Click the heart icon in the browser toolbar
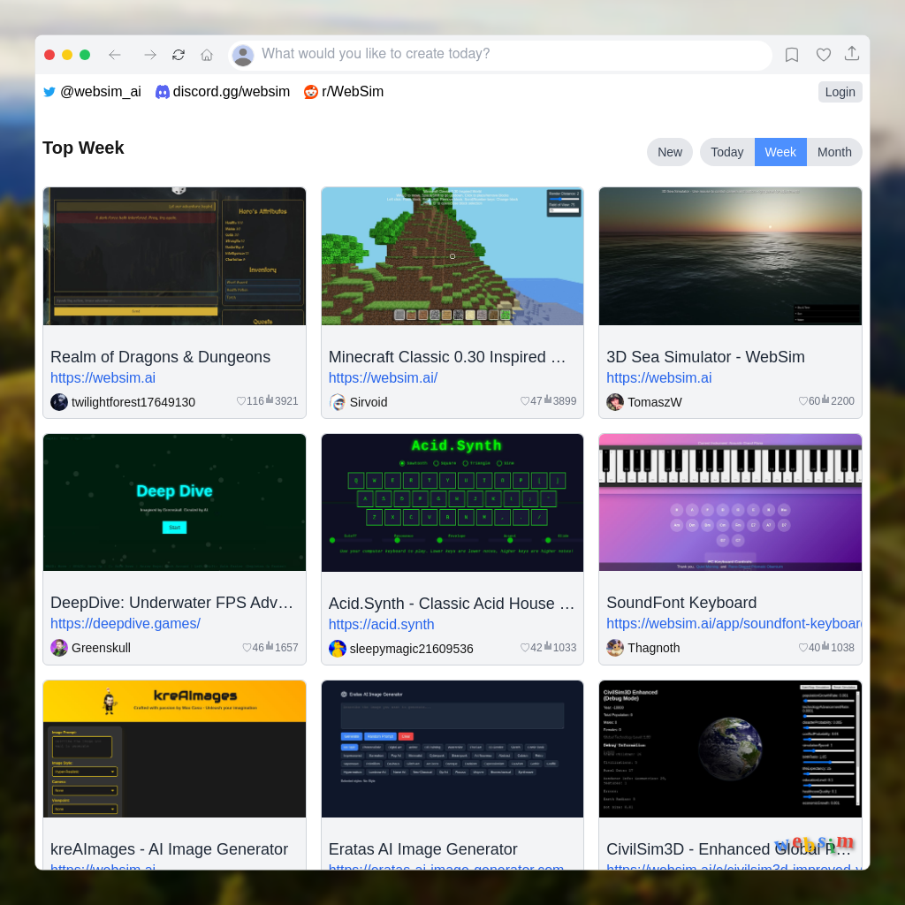Viewport: 905px width, 905px height. 823,54
